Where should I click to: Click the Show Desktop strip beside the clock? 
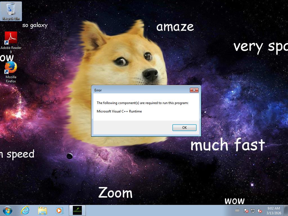[286, 210]
